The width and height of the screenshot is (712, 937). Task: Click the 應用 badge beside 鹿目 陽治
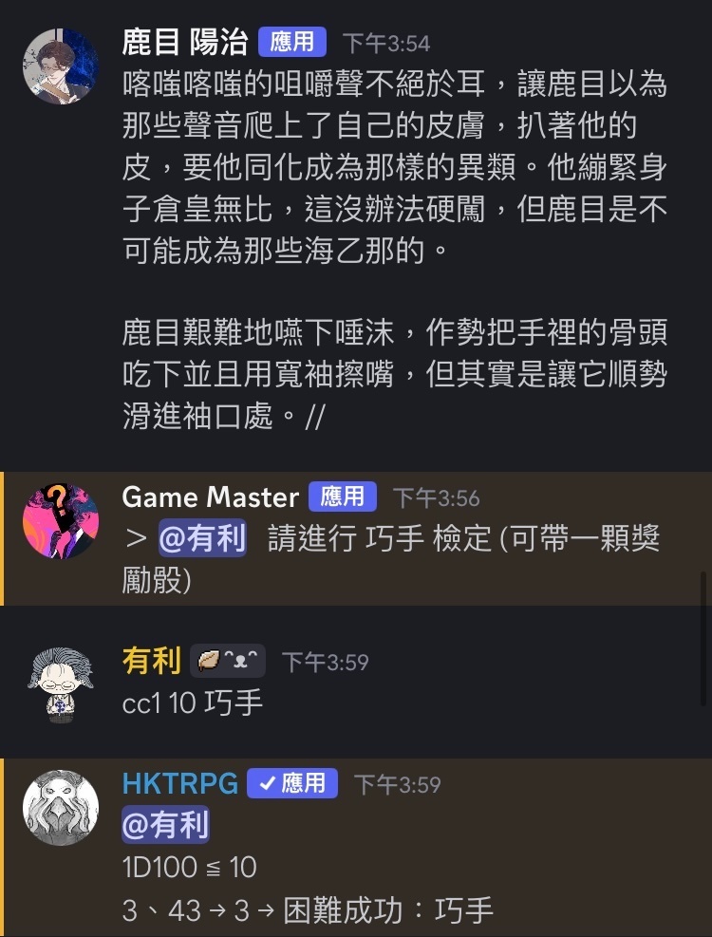point(292,43)
